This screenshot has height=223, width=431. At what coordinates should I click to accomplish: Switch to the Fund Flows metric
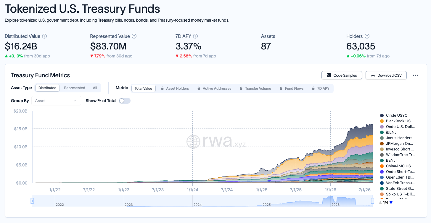(291, 88)
